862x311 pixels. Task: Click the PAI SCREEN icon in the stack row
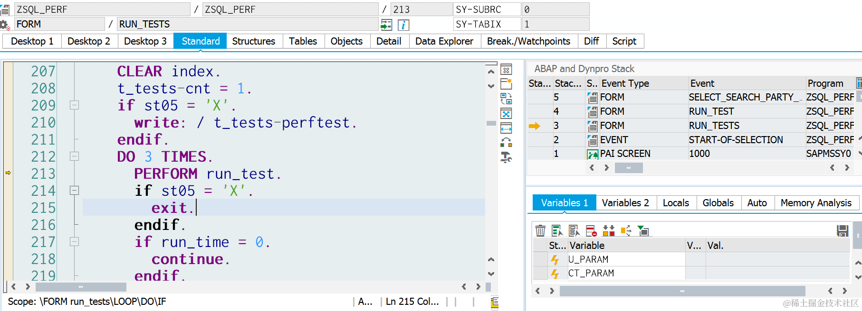point(593,154)
